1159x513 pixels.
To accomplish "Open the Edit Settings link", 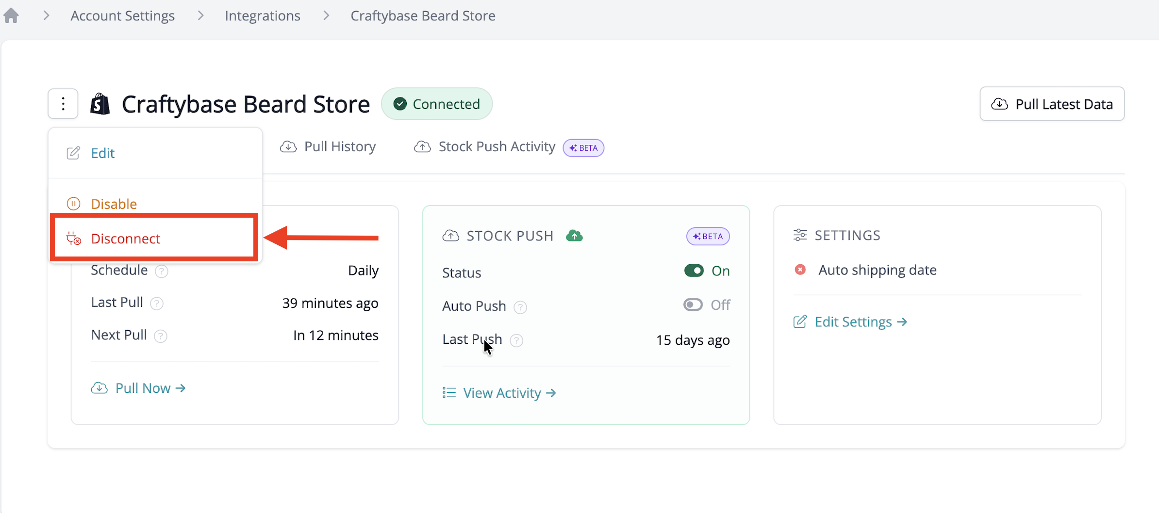I will [850, 321].
